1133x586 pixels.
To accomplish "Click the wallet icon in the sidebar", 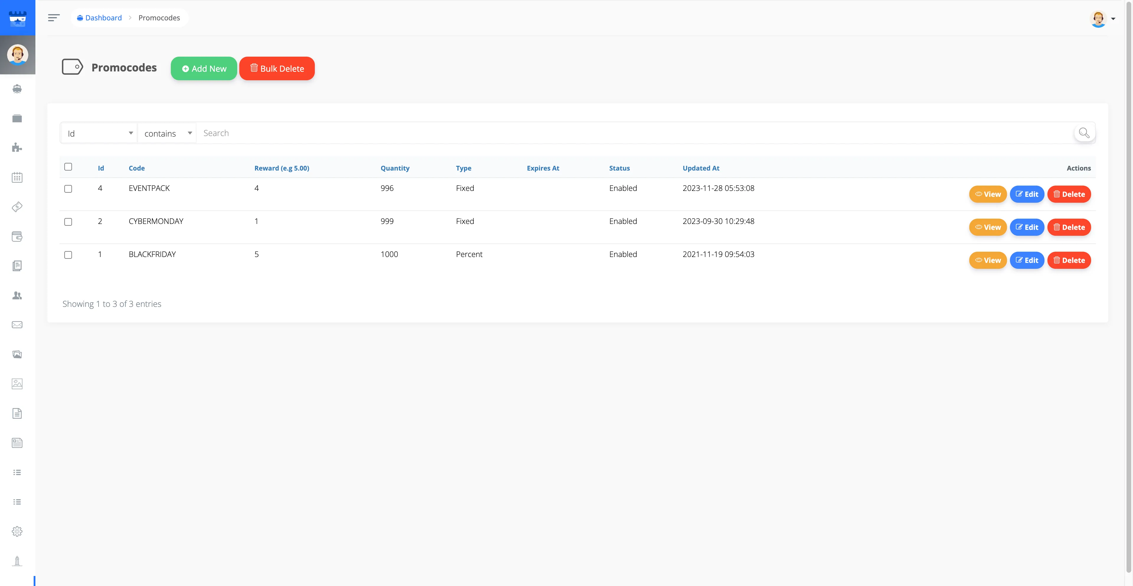I will pos(17,236).
